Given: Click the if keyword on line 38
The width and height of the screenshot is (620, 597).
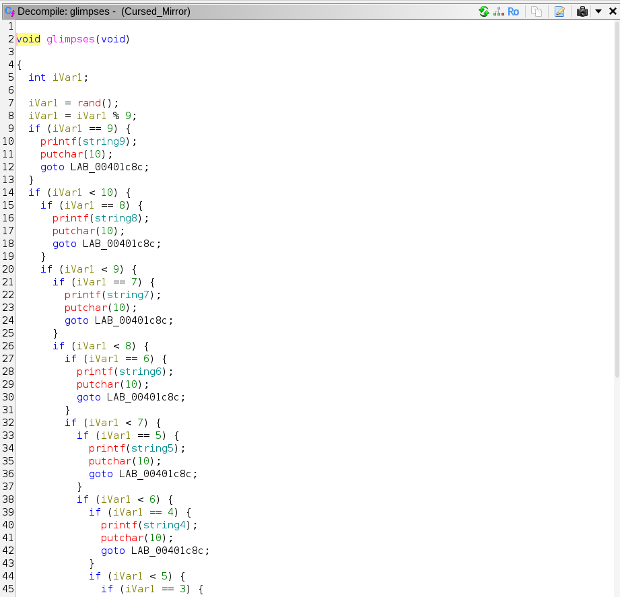Looking at the screenshot, I should coord(83,499).
